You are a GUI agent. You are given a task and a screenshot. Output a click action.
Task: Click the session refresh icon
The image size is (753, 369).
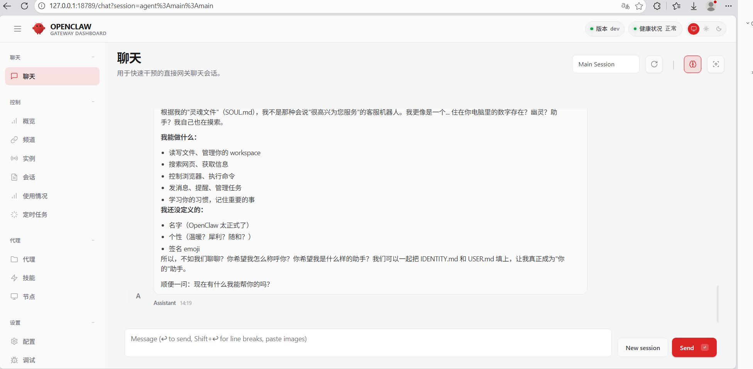tap(654, 64)
